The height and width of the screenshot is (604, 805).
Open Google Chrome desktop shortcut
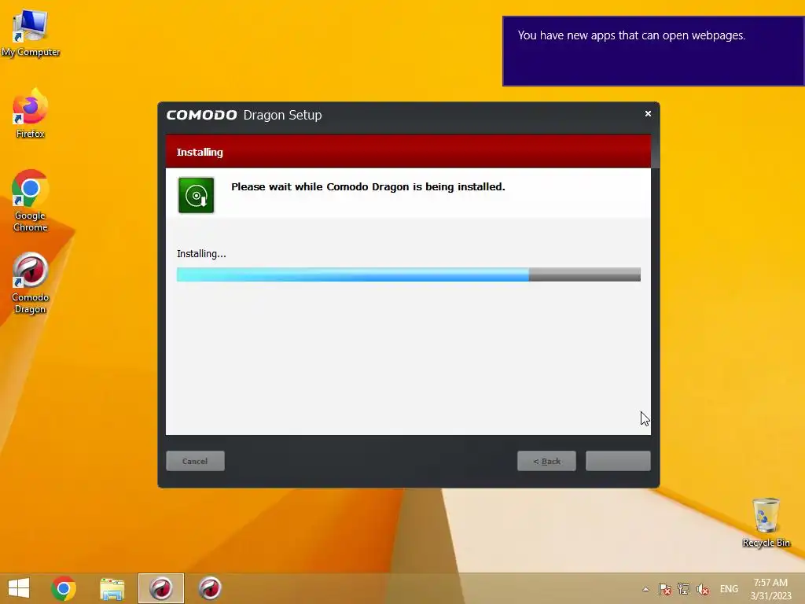point(31,201)
